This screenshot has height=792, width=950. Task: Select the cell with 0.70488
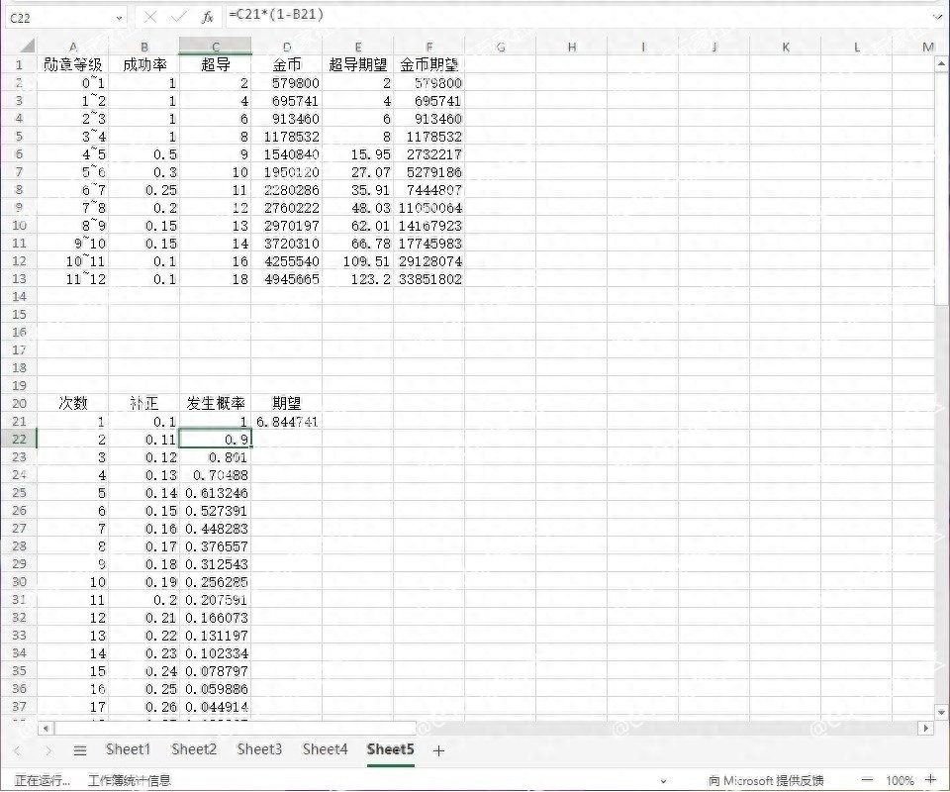pos(215,474)
